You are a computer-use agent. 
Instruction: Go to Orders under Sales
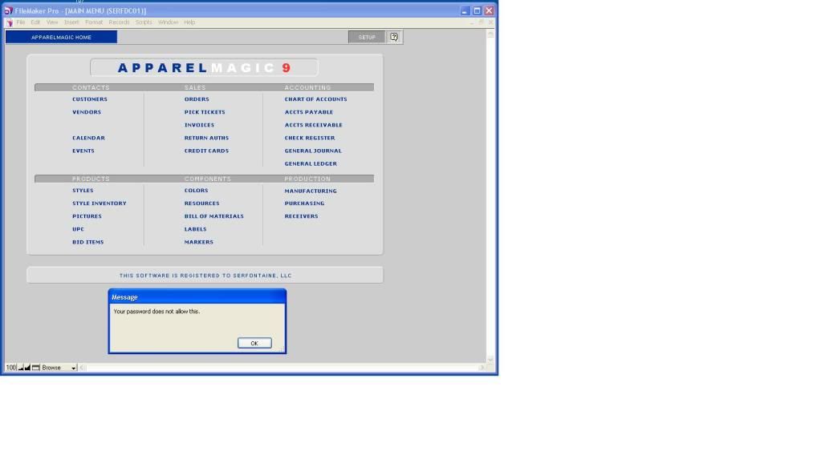pyautogui.click(x=197, y=99)
